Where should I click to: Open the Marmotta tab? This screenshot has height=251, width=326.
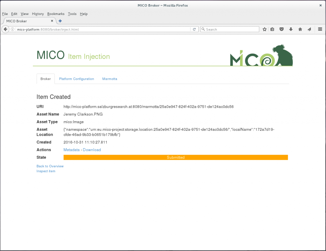pyautogui.click(x=110, y=79)
